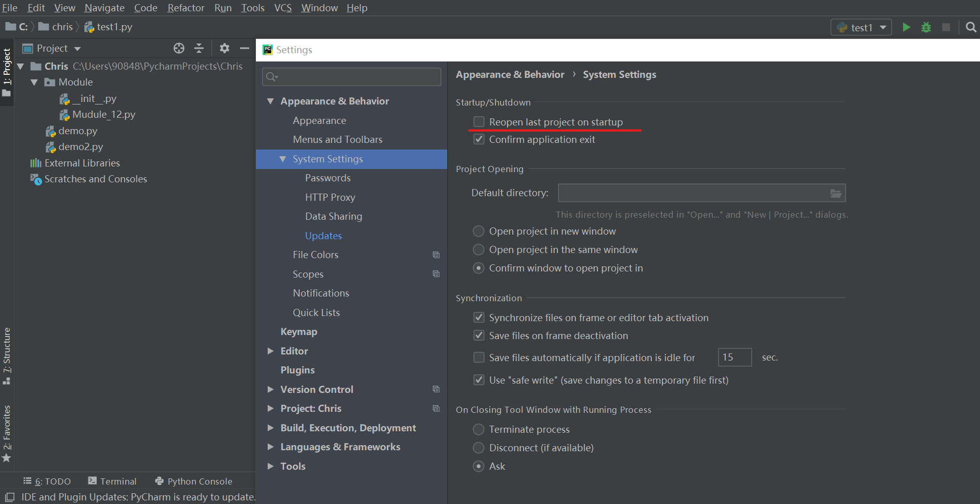
Task: Click the chris folder breadcrumb
Action: pos(56,27)
